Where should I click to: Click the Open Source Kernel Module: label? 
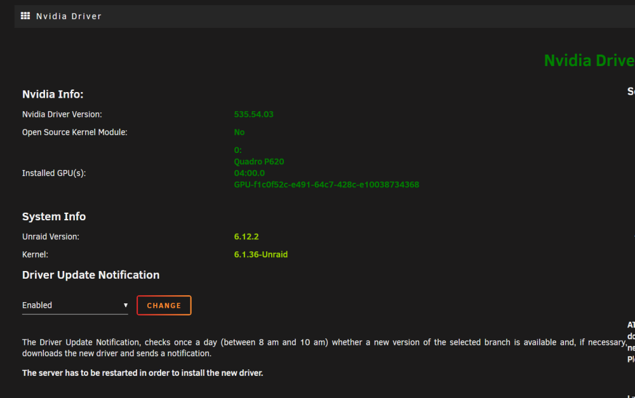tap(74, 132)
